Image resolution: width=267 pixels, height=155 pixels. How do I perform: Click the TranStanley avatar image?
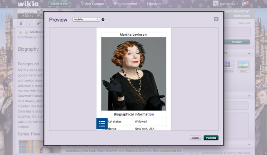(x=216, y=4)
